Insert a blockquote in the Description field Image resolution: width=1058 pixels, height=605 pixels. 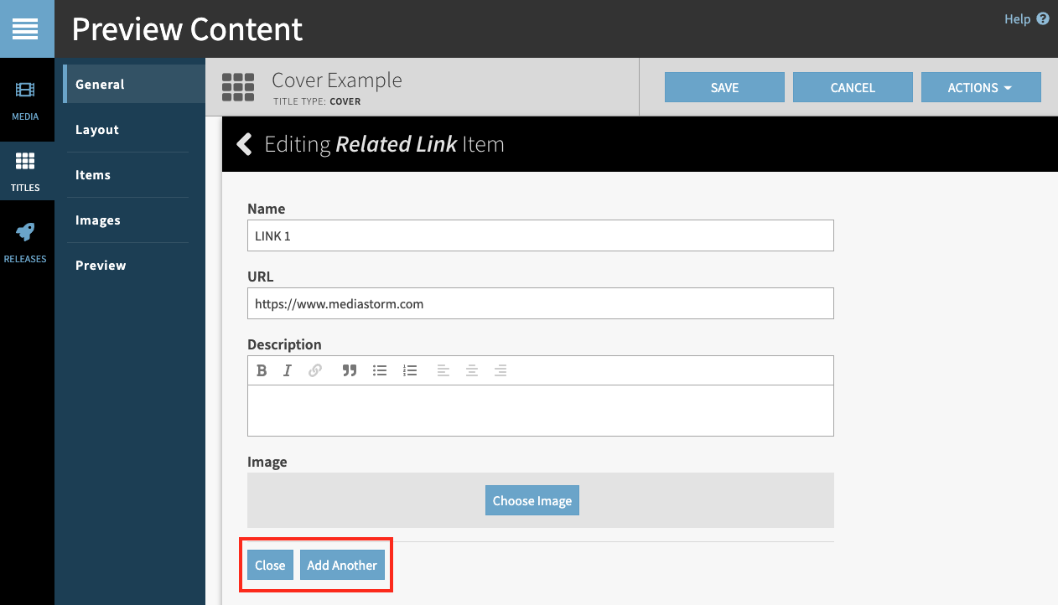click(x=350, y=370)
